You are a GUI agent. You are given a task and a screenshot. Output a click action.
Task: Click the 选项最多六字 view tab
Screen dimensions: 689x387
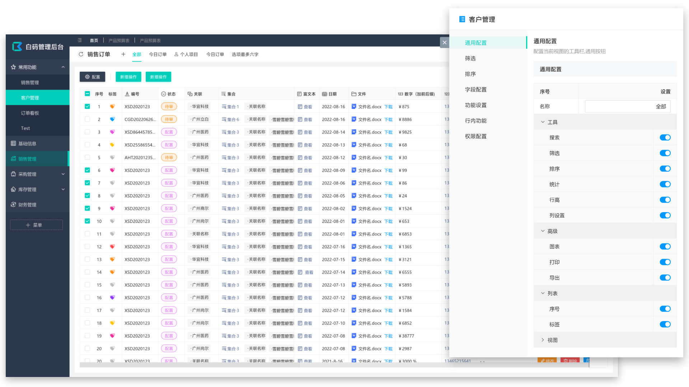click(x=245, y=54)
